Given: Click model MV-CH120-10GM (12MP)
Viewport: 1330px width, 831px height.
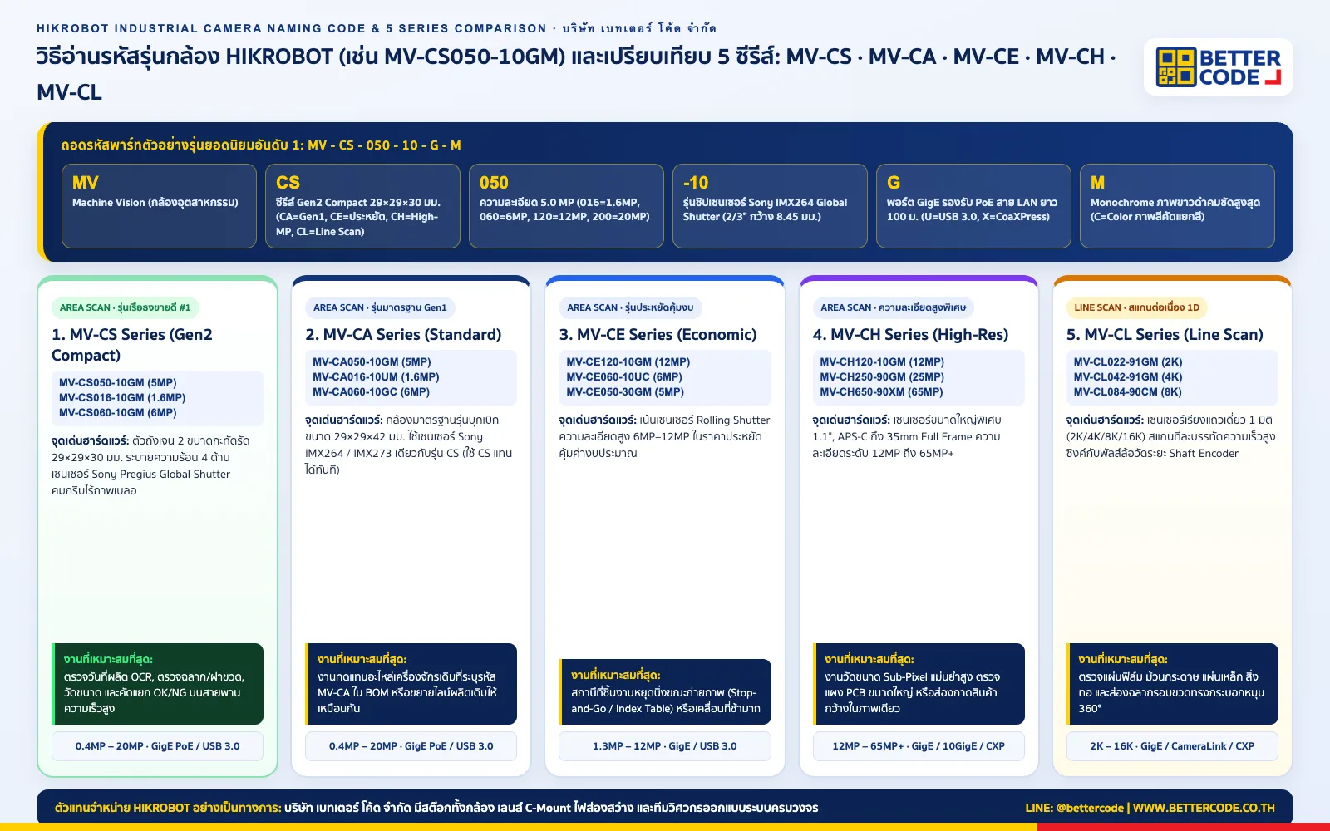Looking at the screenshot, I should point(882,362).
